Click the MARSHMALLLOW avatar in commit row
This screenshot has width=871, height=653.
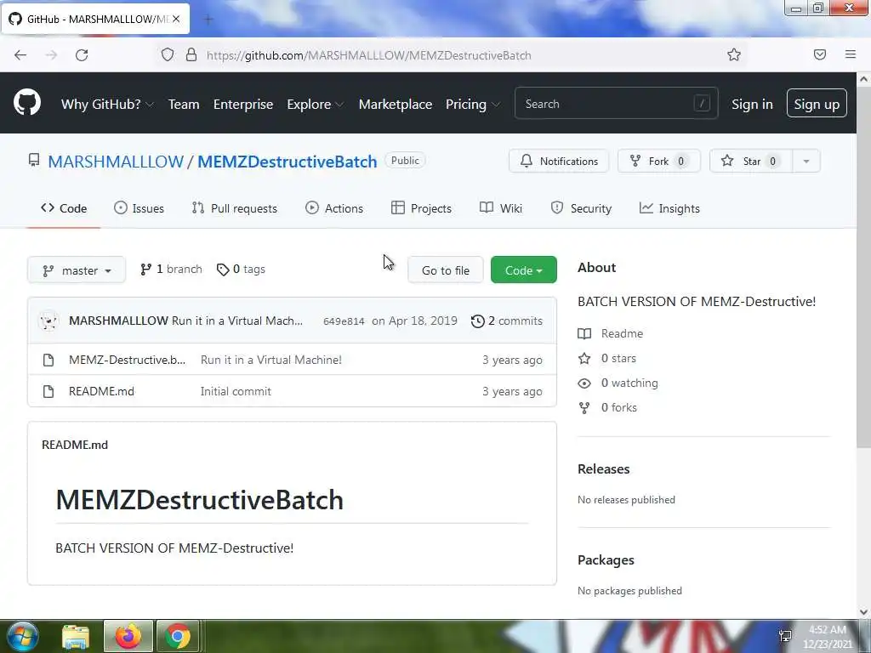pyautogui.click(x=48, y=321)
